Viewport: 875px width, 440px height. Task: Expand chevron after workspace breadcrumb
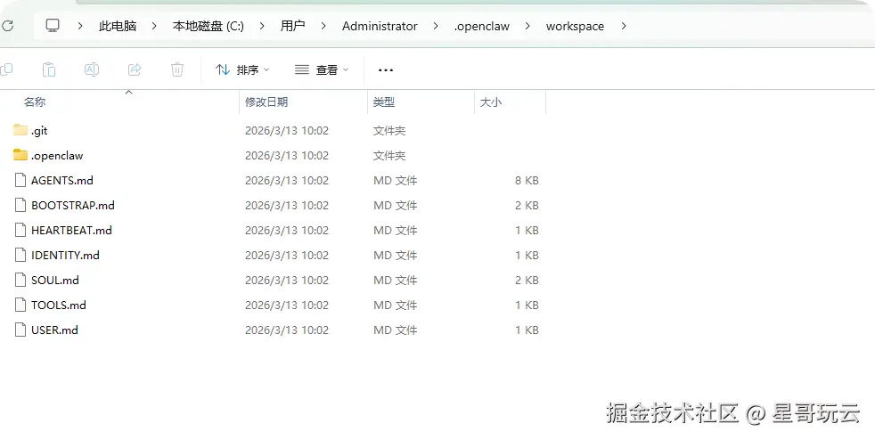[624, 26]
